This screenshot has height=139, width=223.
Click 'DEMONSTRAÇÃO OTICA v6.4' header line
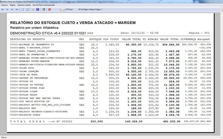tap(52, 33)
